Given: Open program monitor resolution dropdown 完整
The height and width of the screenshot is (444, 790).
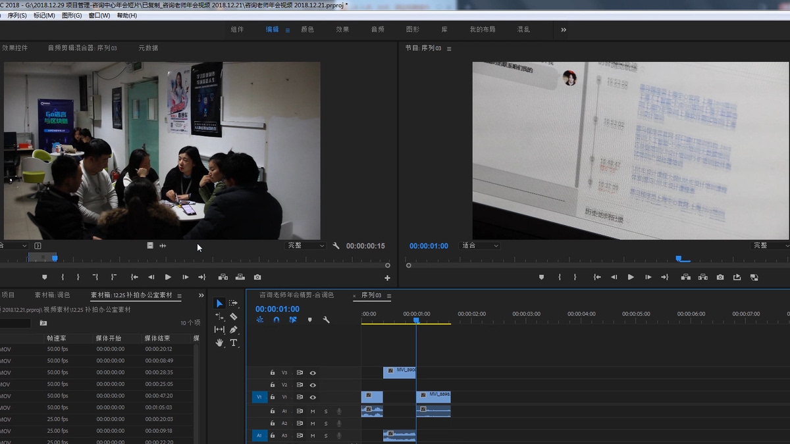Looking at the screenshot, I should (x=770, y=245).
